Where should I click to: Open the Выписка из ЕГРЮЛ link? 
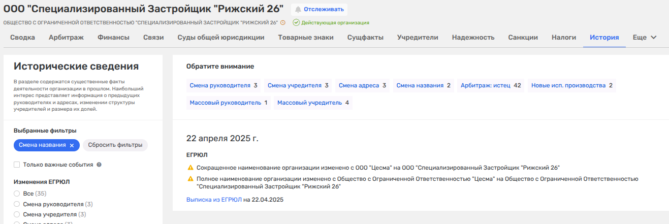pos(214,200)
